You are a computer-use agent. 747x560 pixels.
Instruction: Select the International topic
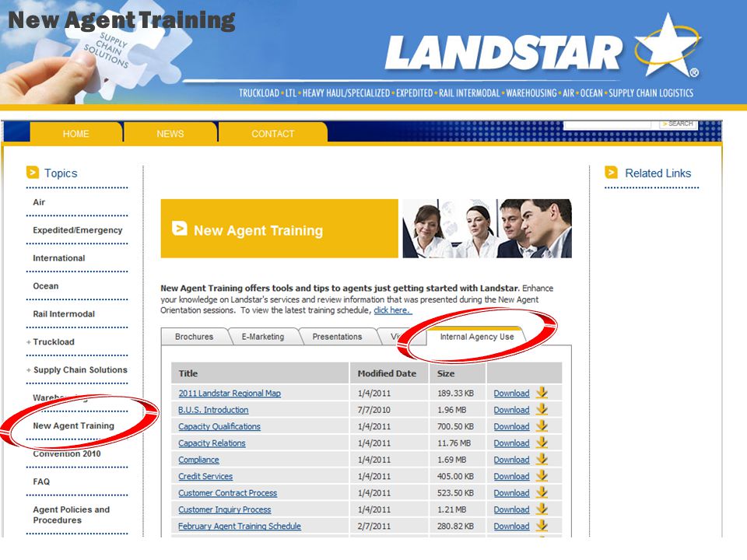59,258
